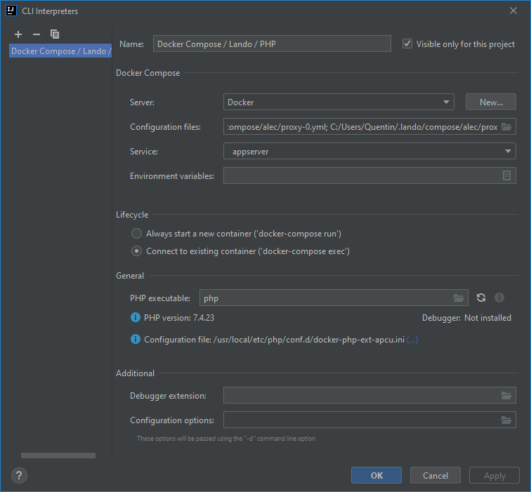The image size is (531, 492).
Task: Click the New... server button
Action: (490, 102)
